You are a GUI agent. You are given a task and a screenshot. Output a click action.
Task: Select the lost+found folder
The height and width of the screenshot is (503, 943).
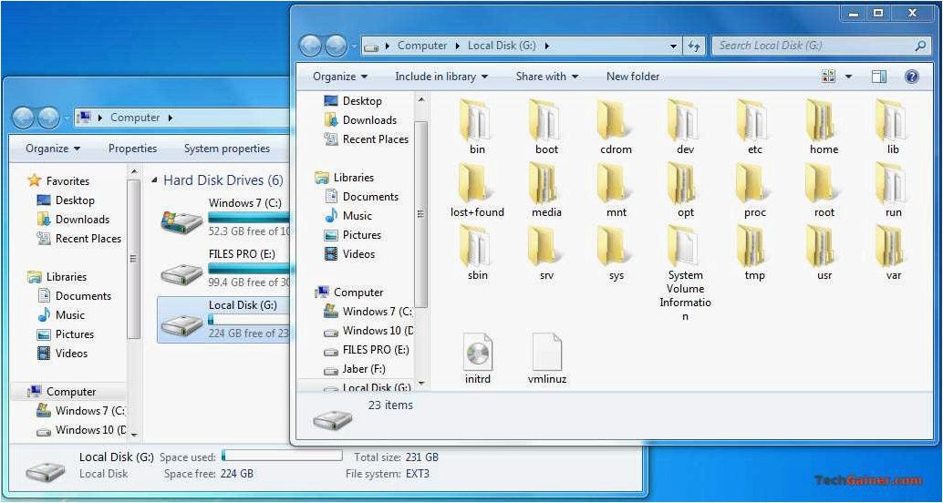pos(477,190)
